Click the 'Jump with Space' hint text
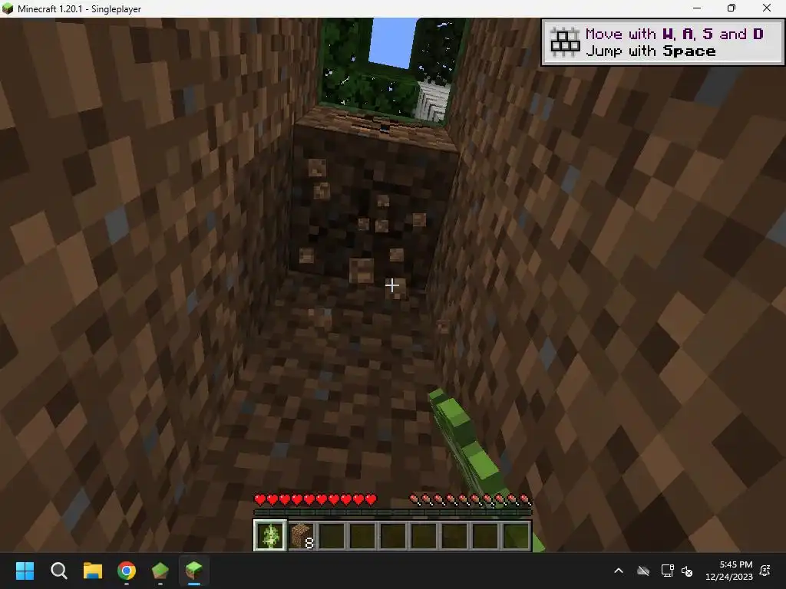Screen dimensions: 786x589 tap(651, 51)
